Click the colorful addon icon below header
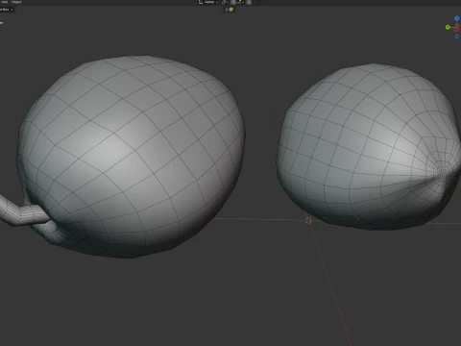Screen dimensions: 461x346 (x=231, y=10)
